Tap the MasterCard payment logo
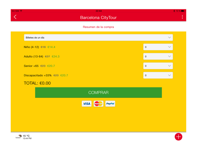 pyautogui.click(x=98, y=104)
